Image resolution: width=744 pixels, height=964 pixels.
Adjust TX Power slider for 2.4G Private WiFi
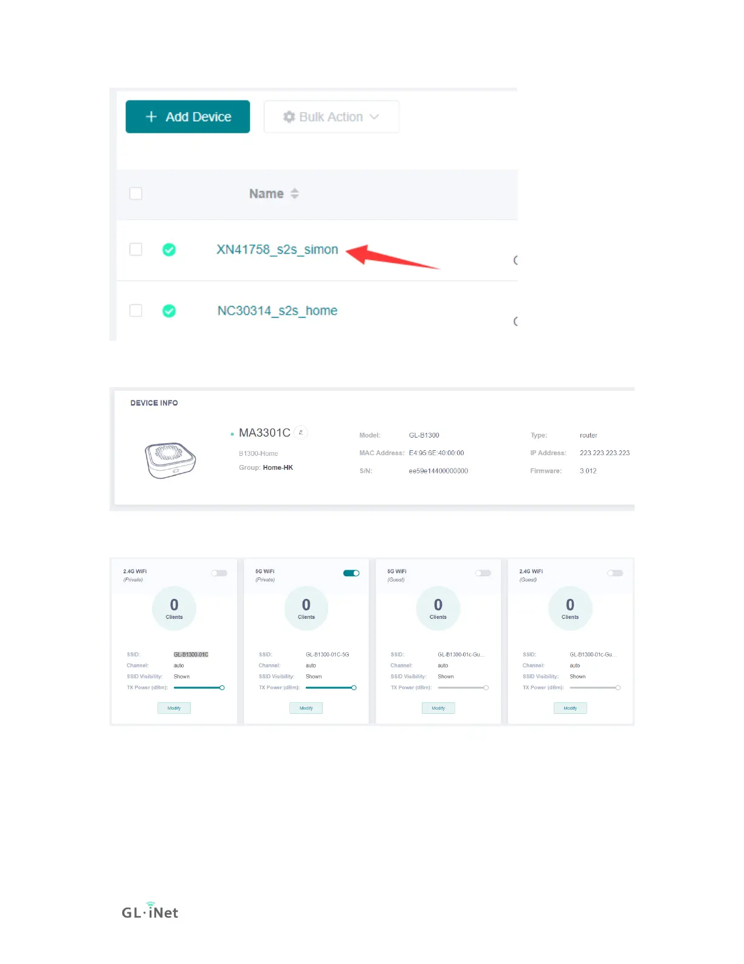pyautogui.click(x=199, y=688)
